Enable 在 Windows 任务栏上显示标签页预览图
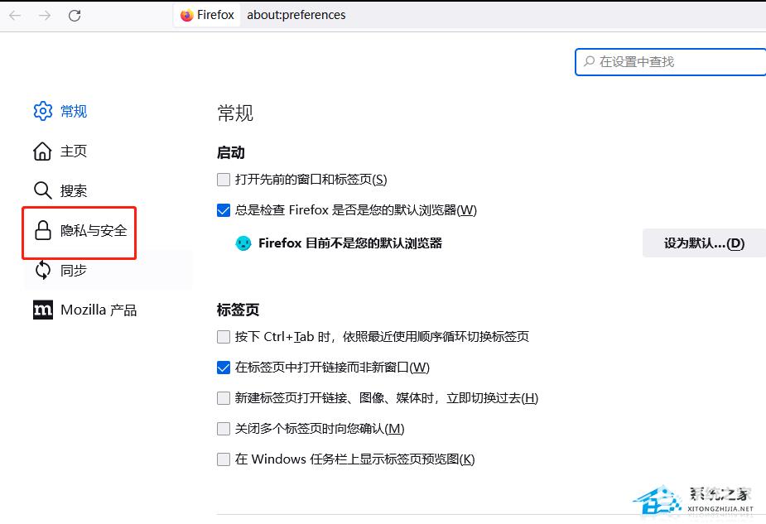Screen dimensions: 766x524 224,459
